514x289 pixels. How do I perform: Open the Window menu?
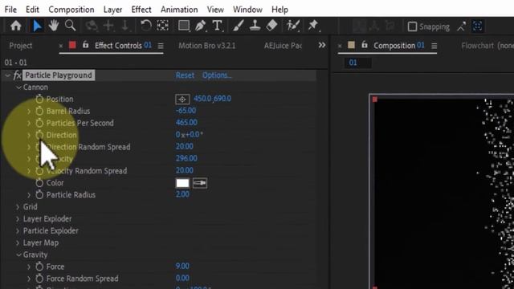click(247, 10)
